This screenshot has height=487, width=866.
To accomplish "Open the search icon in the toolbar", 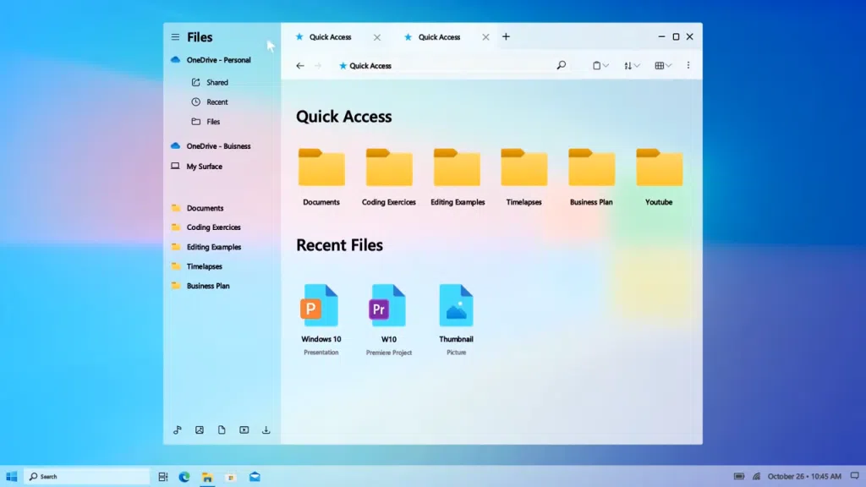I will pyautogui.click(x=561, y=65).
